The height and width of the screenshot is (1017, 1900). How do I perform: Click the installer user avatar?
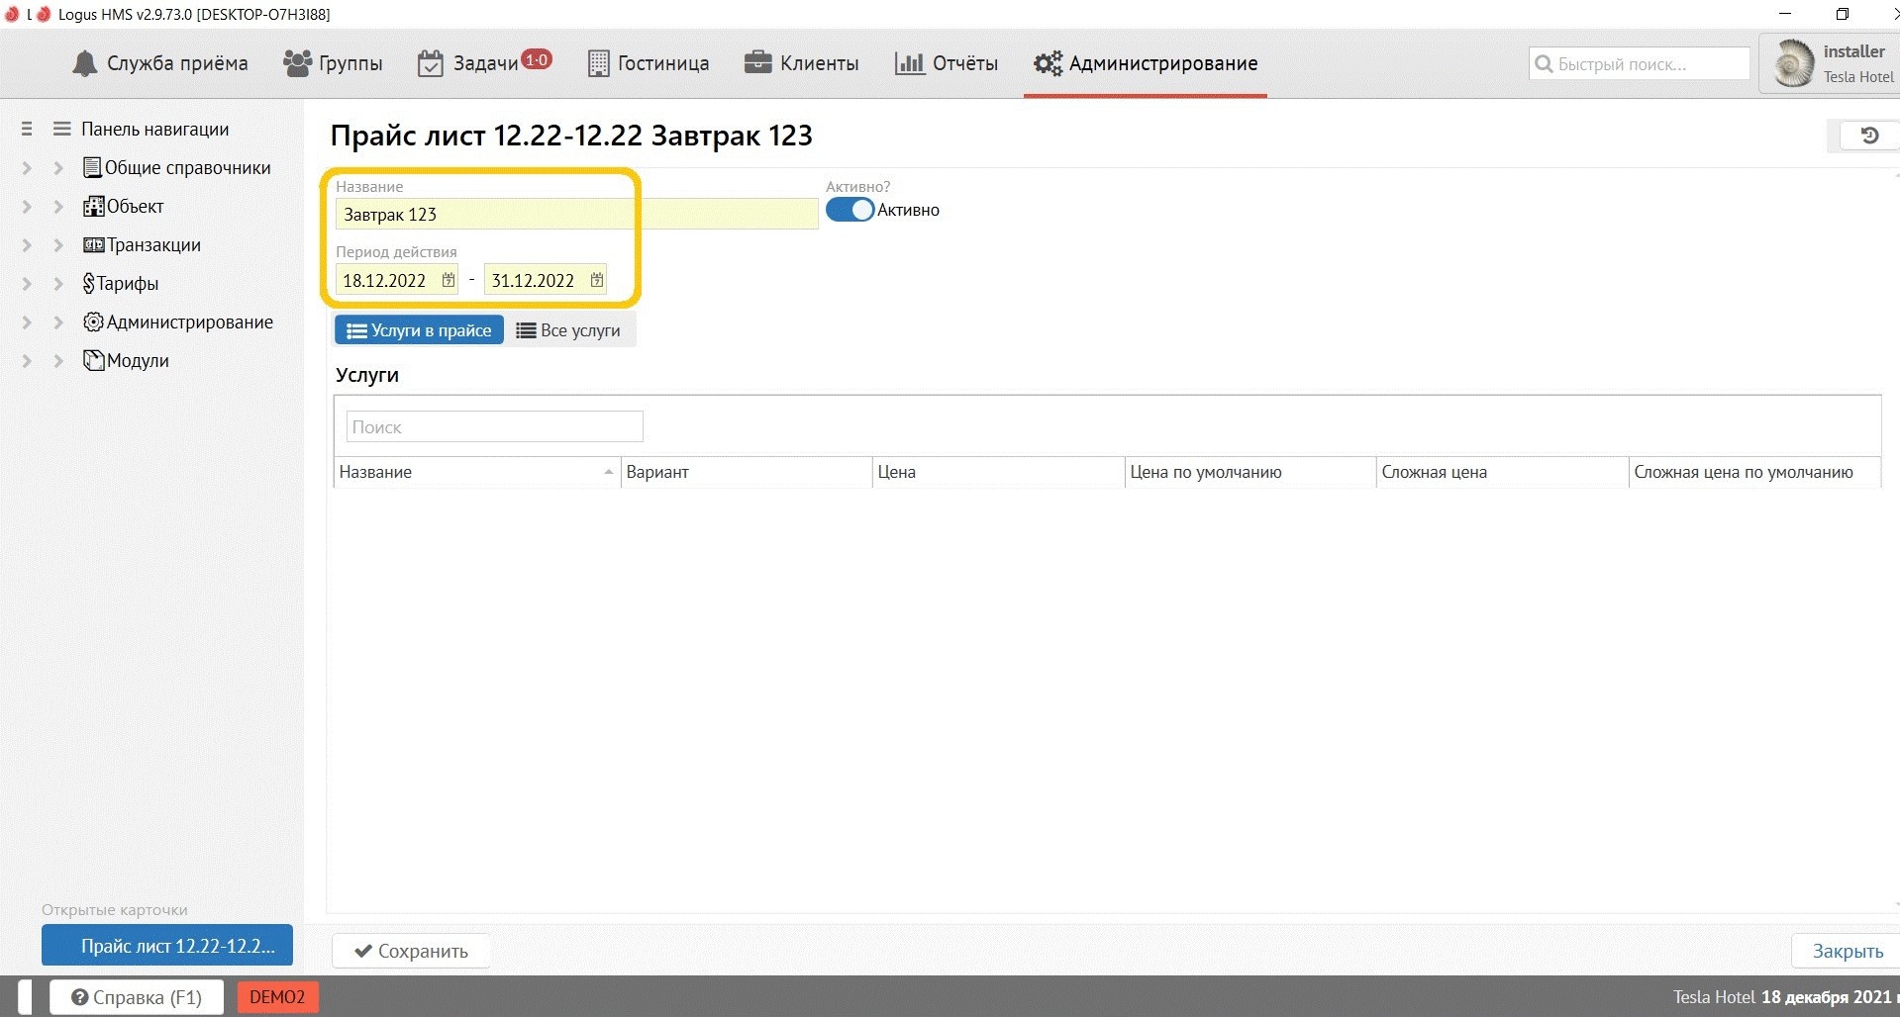[x=1792, y=64]
